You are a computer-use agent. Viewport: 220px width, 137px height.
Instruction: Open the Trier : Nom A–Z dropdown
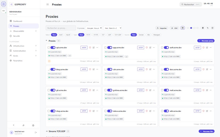[112, 28]
